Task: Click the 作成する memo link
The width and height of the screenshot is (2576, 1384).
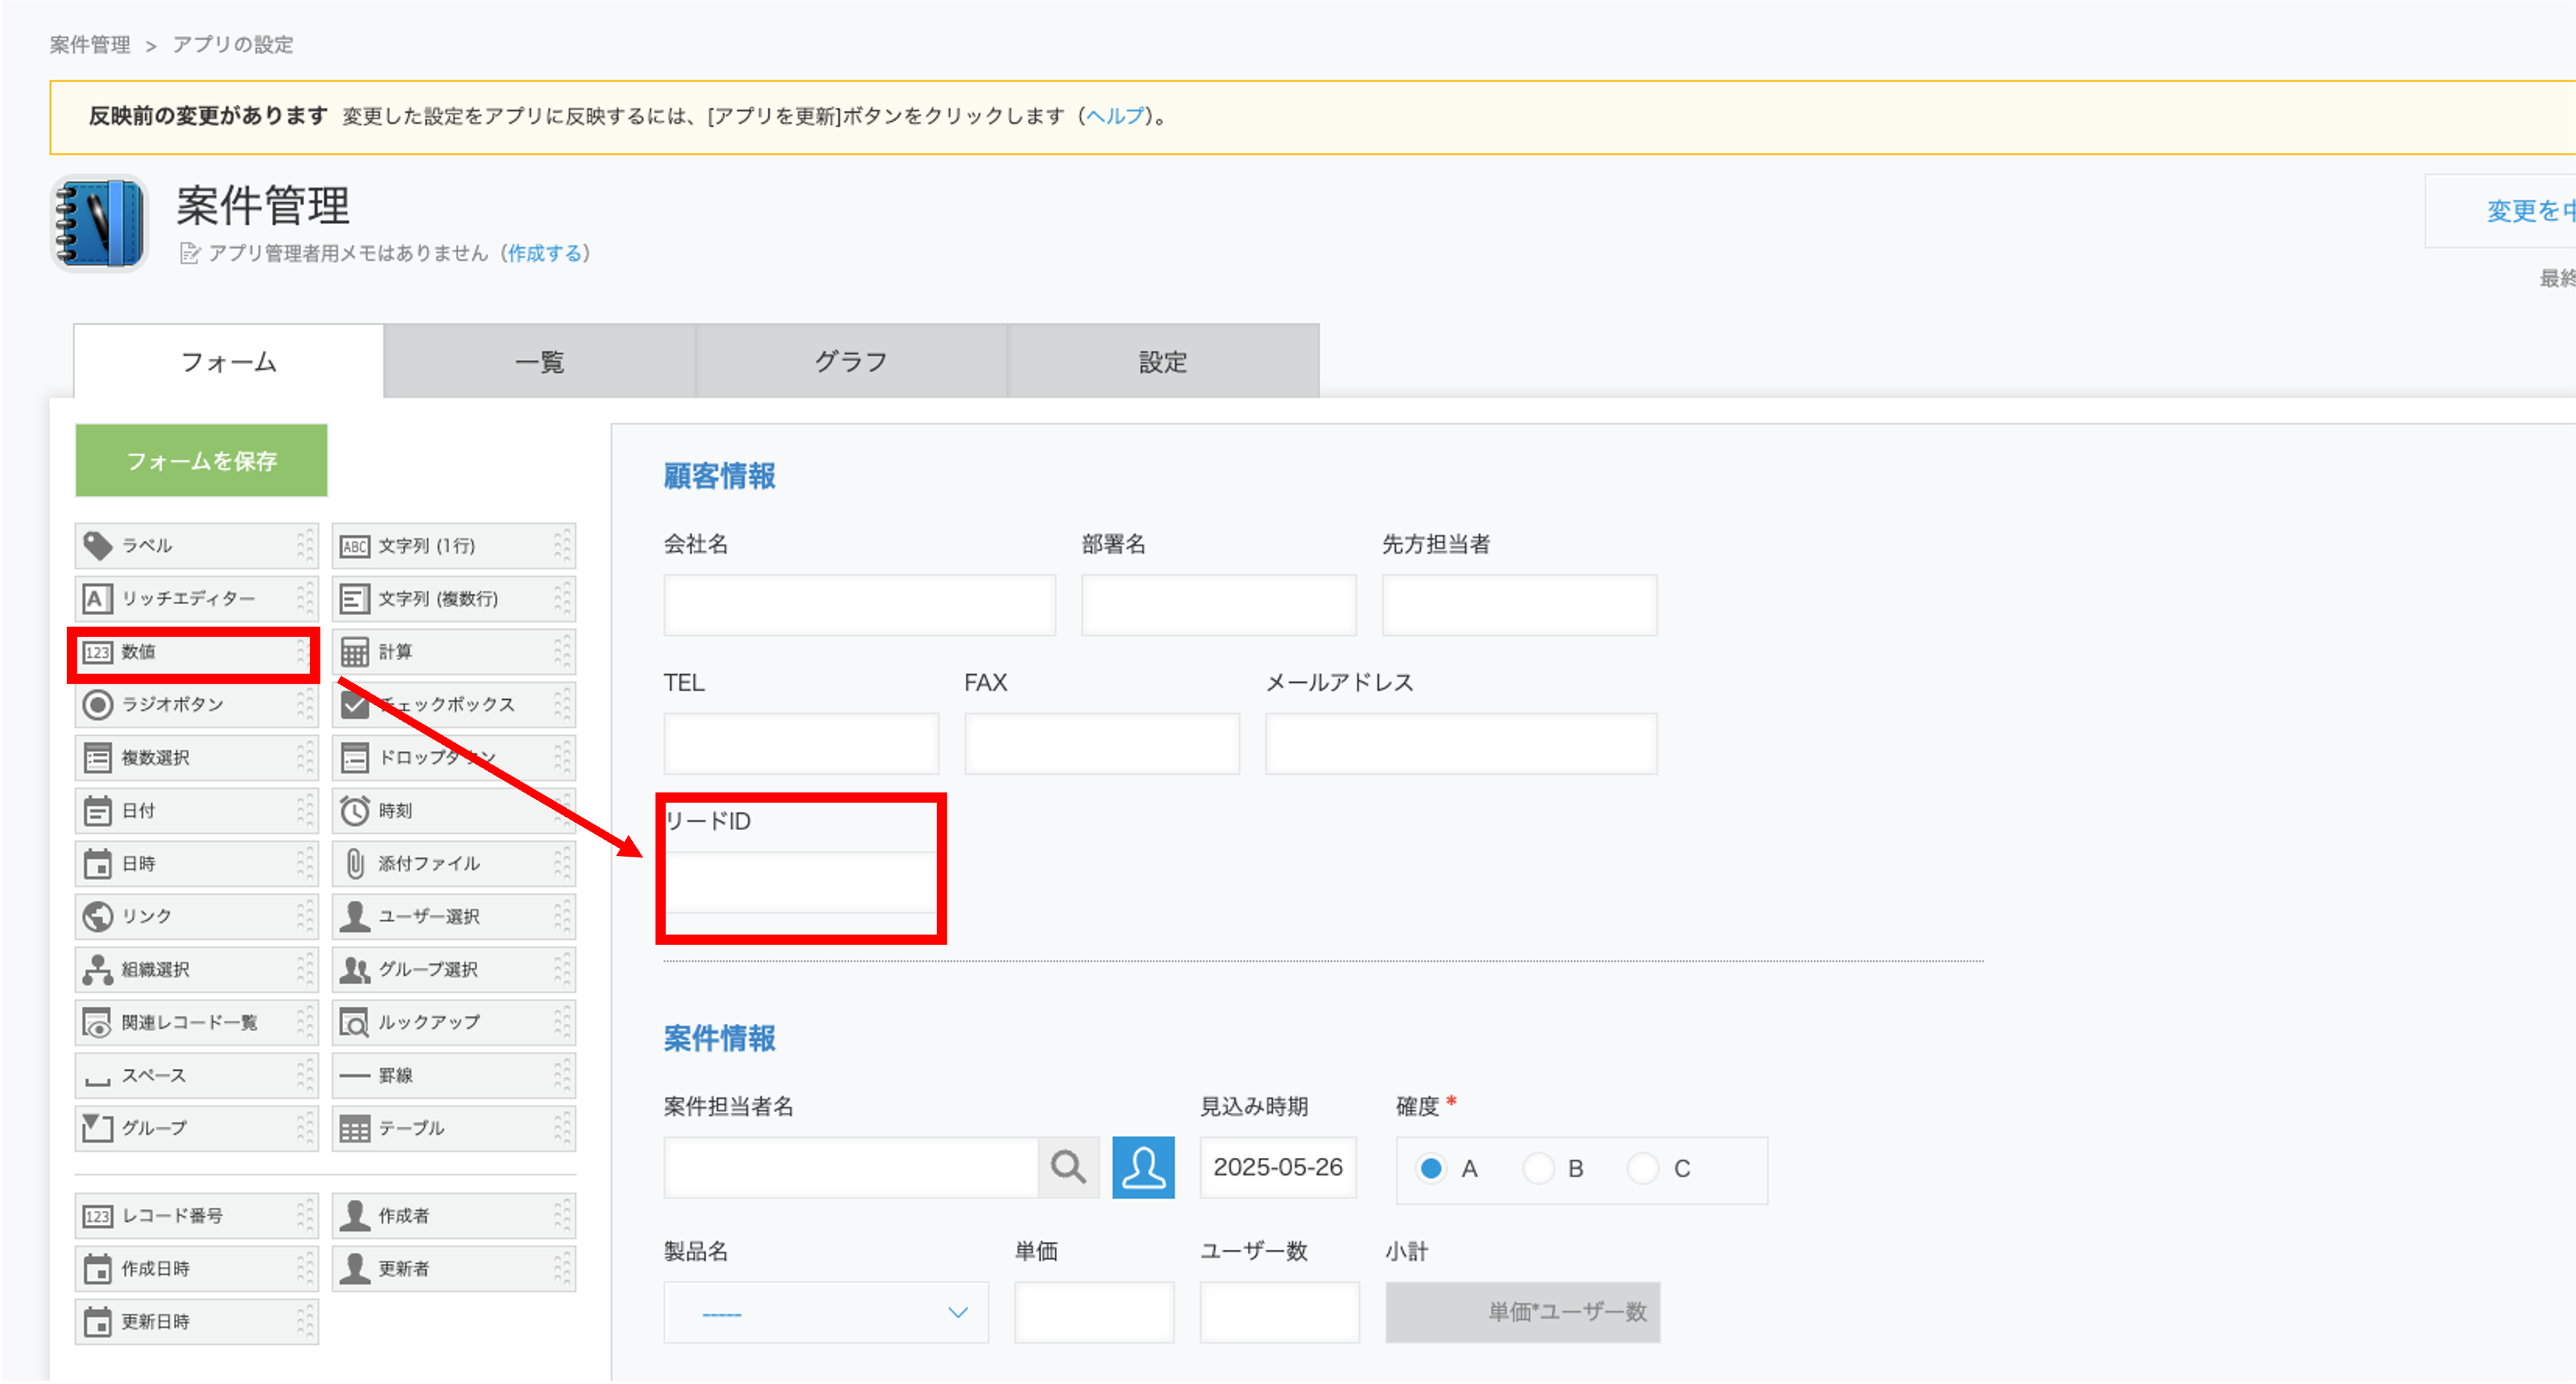Action: coord(546,254)
